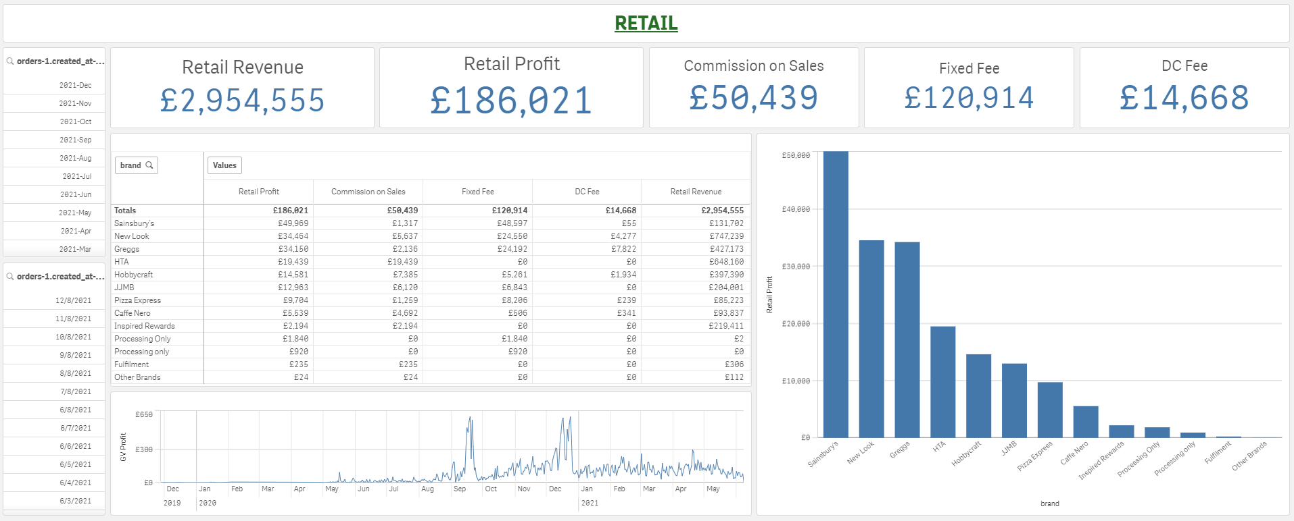Click the search icon in the daily date filter pane
1294x521 pixels.
pos(10,277)
